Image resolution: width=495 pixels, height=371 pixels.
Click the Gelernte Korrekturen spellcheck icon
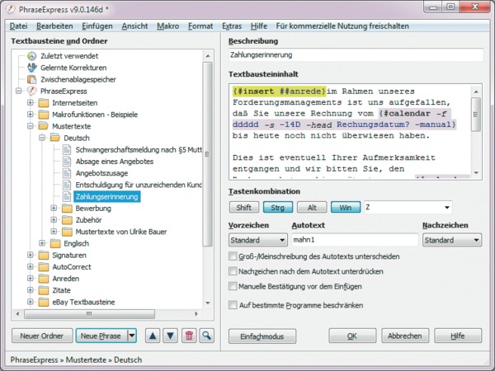tap(31, 68)
